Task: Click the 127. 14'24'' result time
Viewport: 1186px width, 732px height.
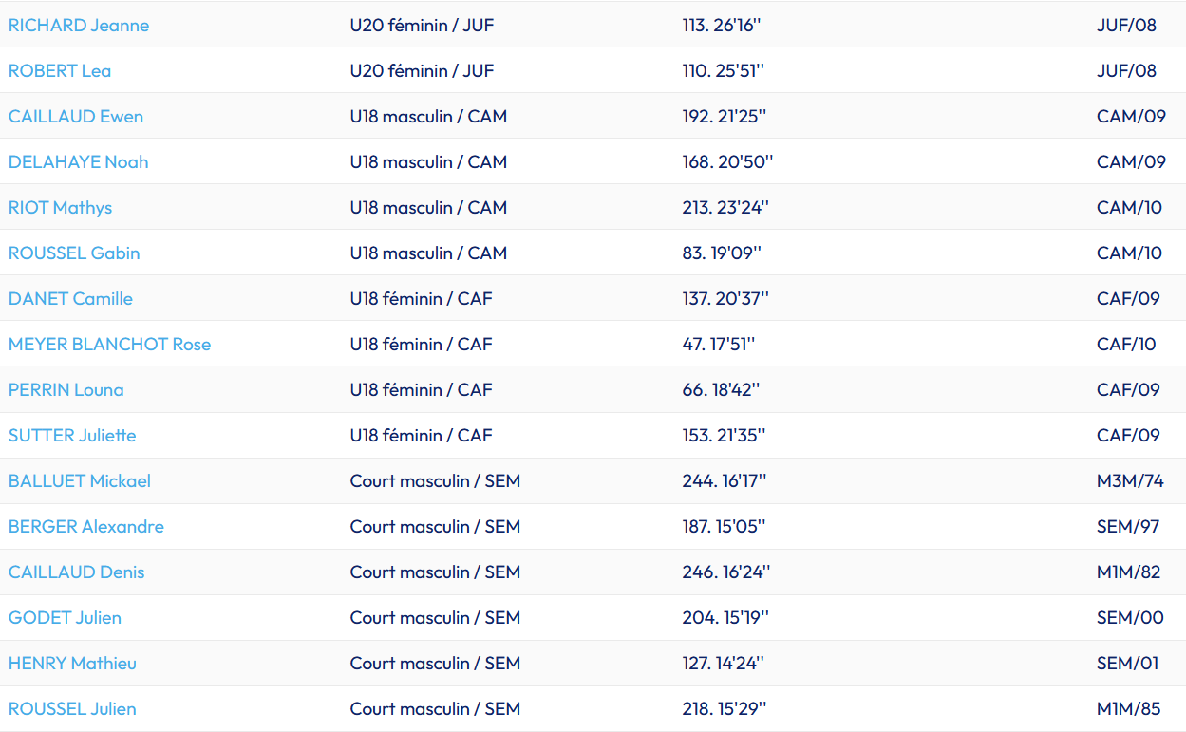Action: (723, 664)
